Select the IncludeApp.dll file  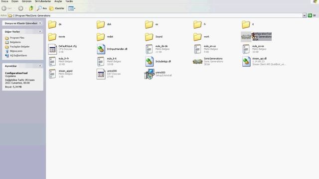tap(158, 62)
